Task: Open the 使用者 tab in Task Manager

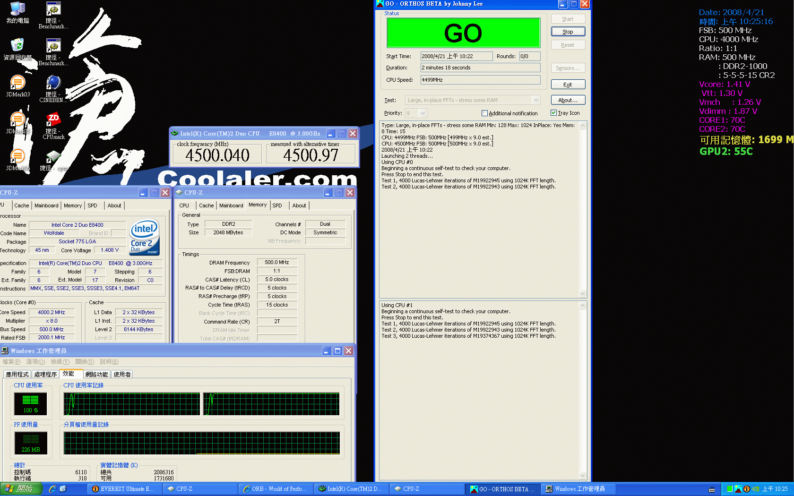Action: [122, 374]
